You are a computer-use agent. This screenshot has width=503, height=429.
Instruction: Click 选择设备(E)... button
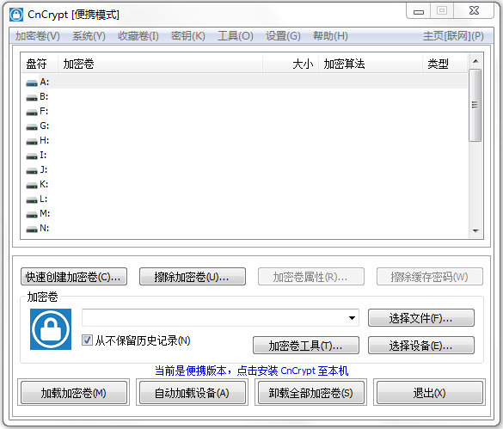coord(420,346)
